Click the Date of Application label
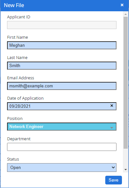This screenshot has width=129, height=188. click(x=25, y=98)
